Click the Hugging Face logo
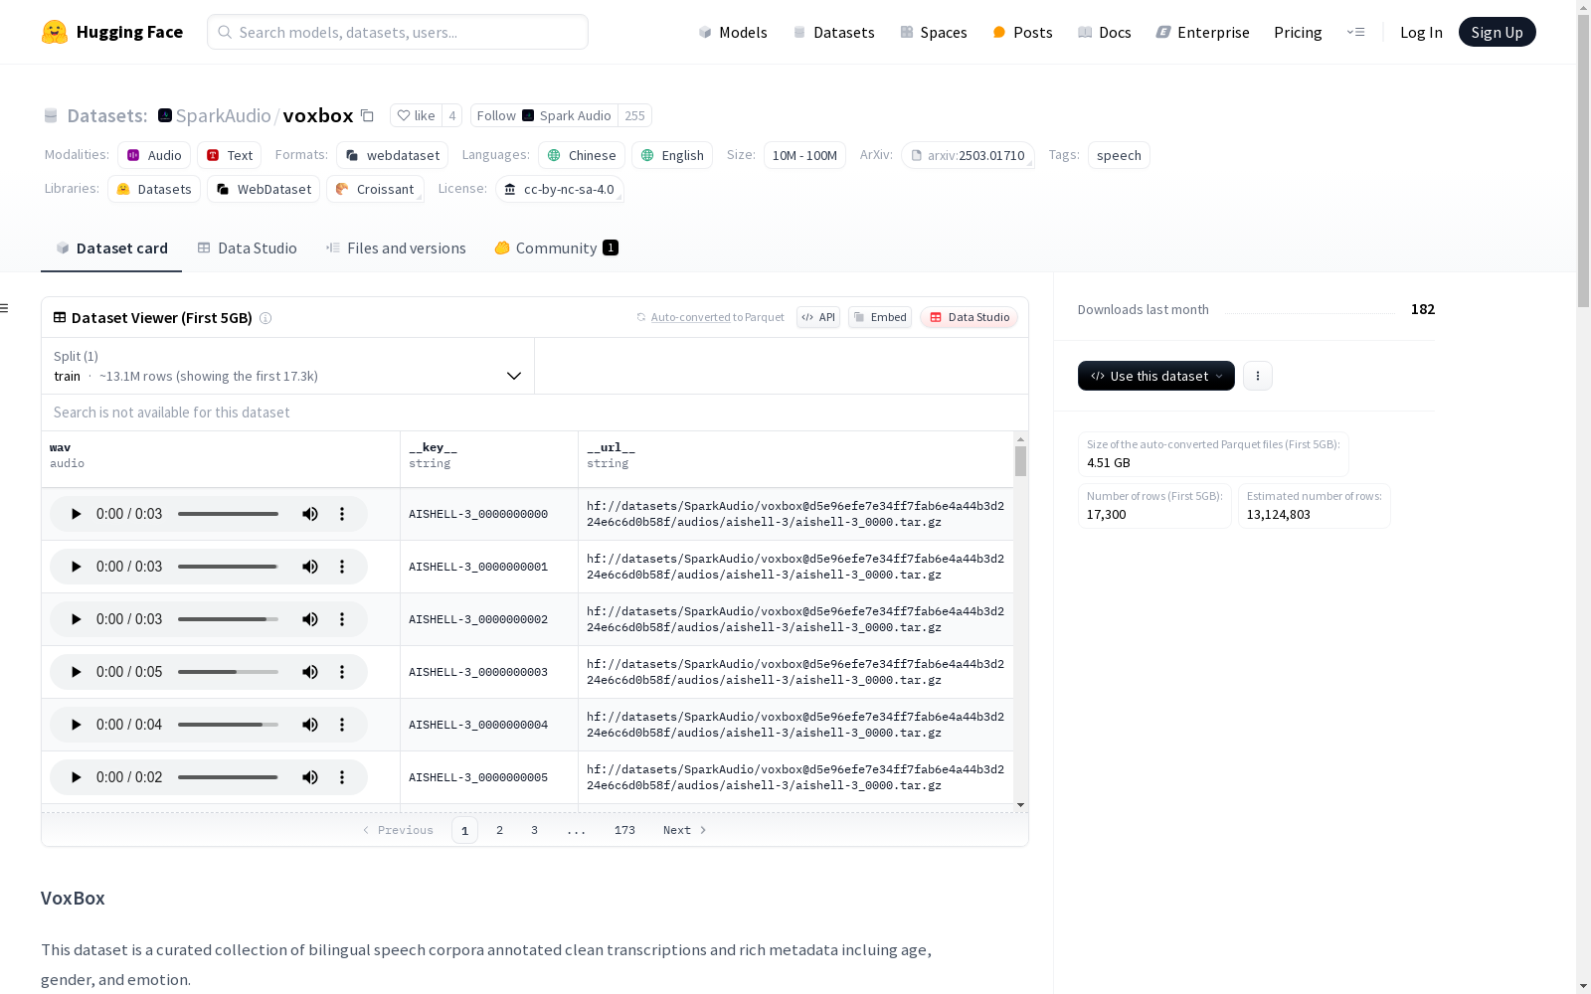1591x994 pixels. [112, 32]
